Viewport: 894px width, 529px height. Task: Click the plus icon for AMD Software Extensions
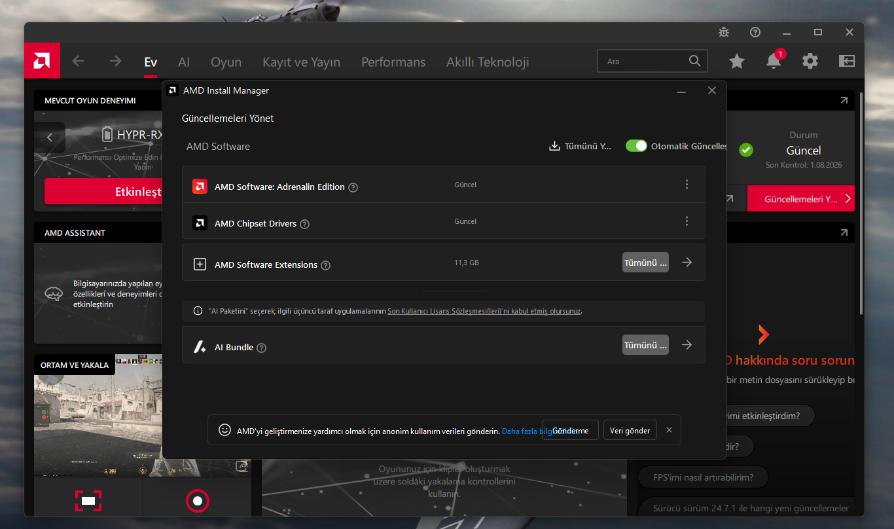[x=200, y=264]
